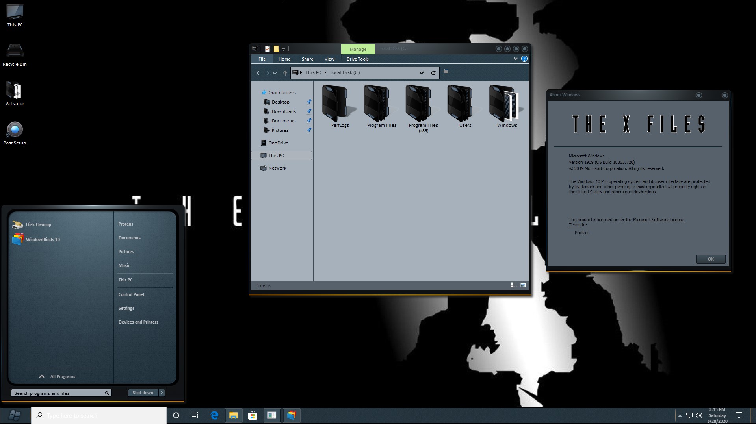Click This PC breadcrumb in address bar
The height and width of the screenshot is (424, 756).
click(313, 72)
